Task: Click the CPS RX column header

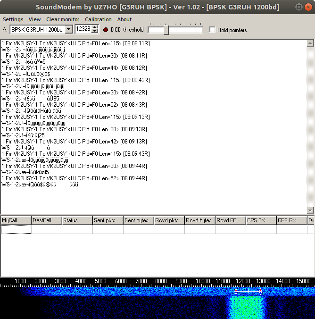Action: pos(292,220)
